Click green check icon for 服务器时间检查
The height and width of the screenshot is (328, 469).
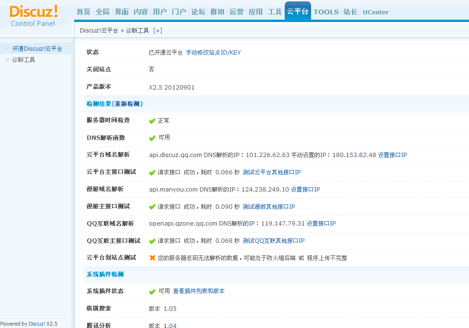(152, 121)
